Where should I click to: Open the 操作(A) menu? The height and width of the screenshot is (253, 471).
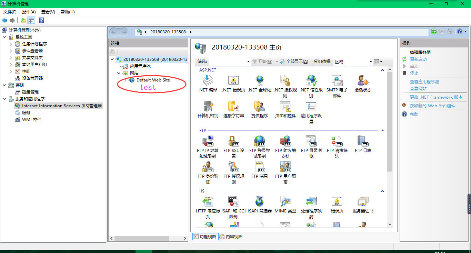pos(29,12)
